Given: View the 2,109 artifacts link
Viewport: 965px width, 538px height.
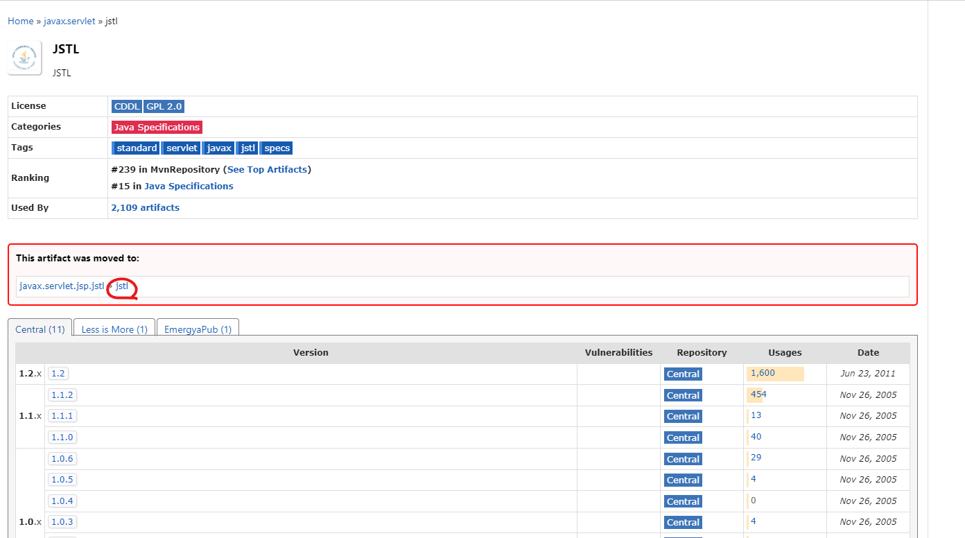Looking at the screenshot, I should (x=145, y=207).
